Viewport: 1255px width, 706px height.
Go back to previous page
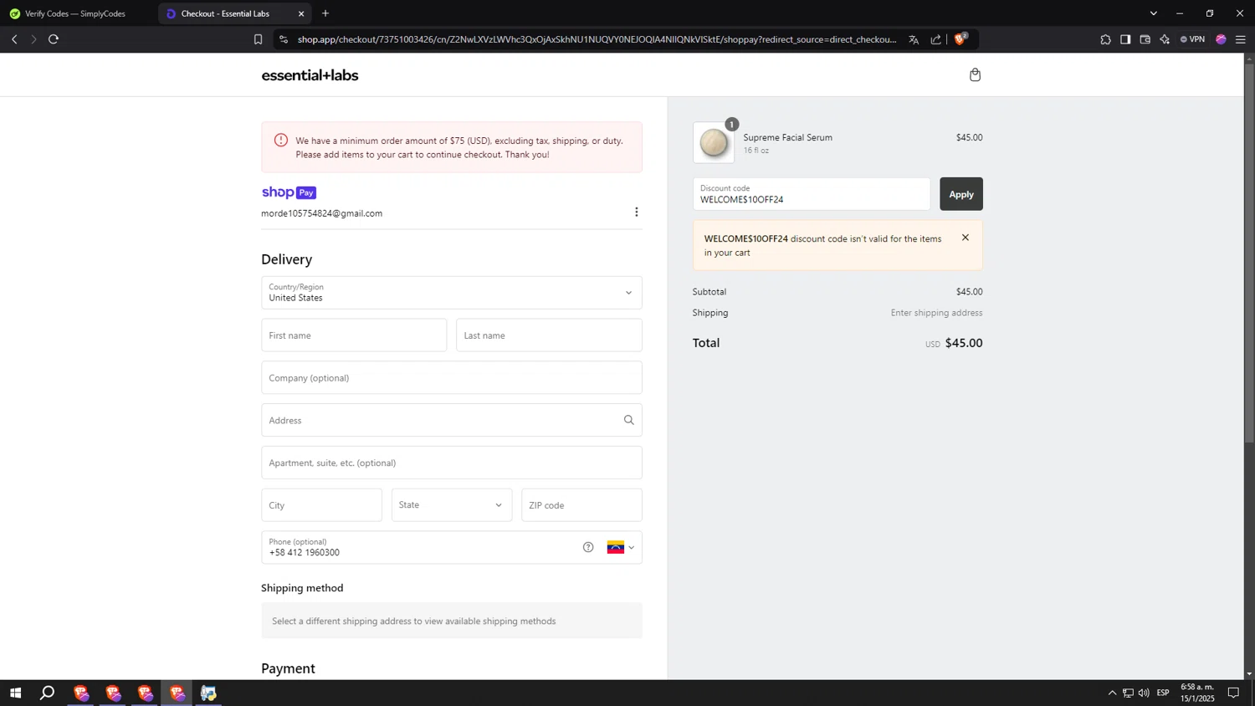(x=14, y=39)
